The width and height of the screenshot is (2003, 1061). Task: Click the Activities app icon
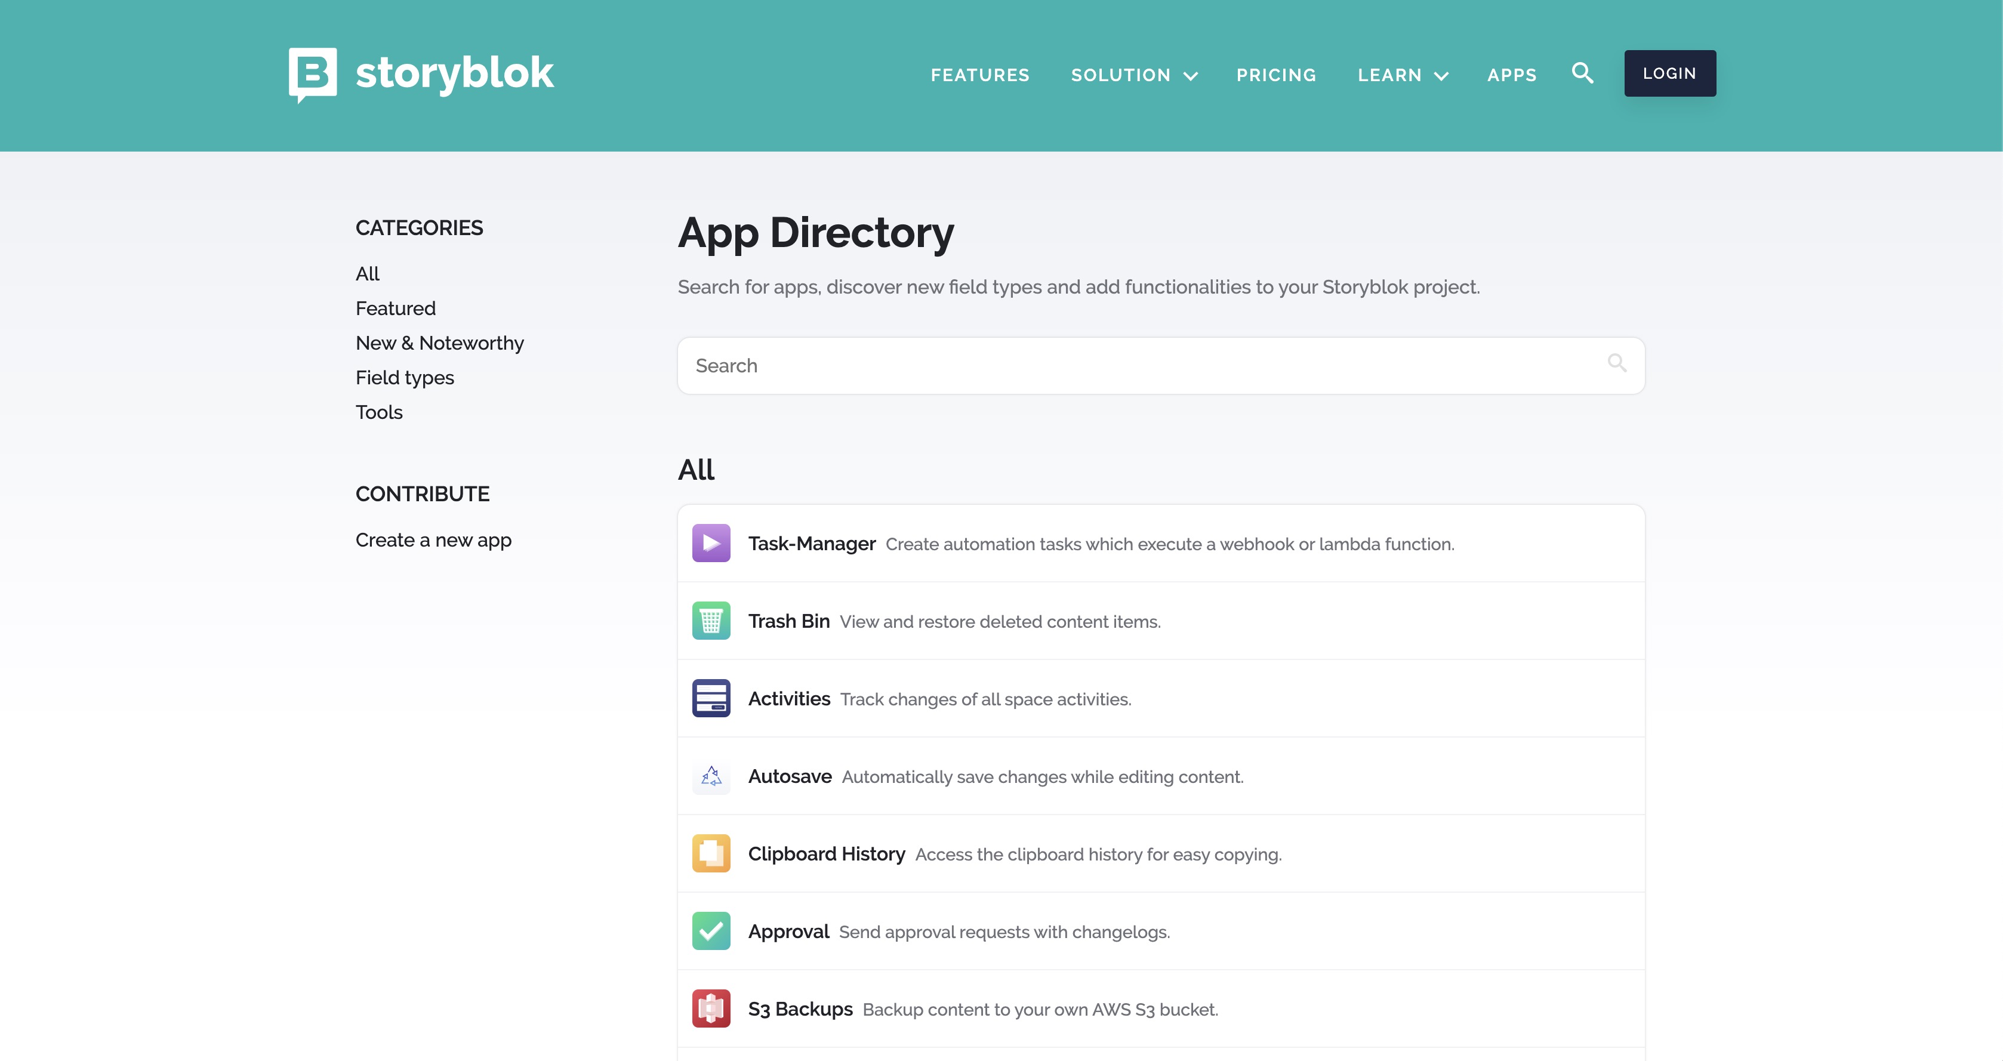coord(711,699)
